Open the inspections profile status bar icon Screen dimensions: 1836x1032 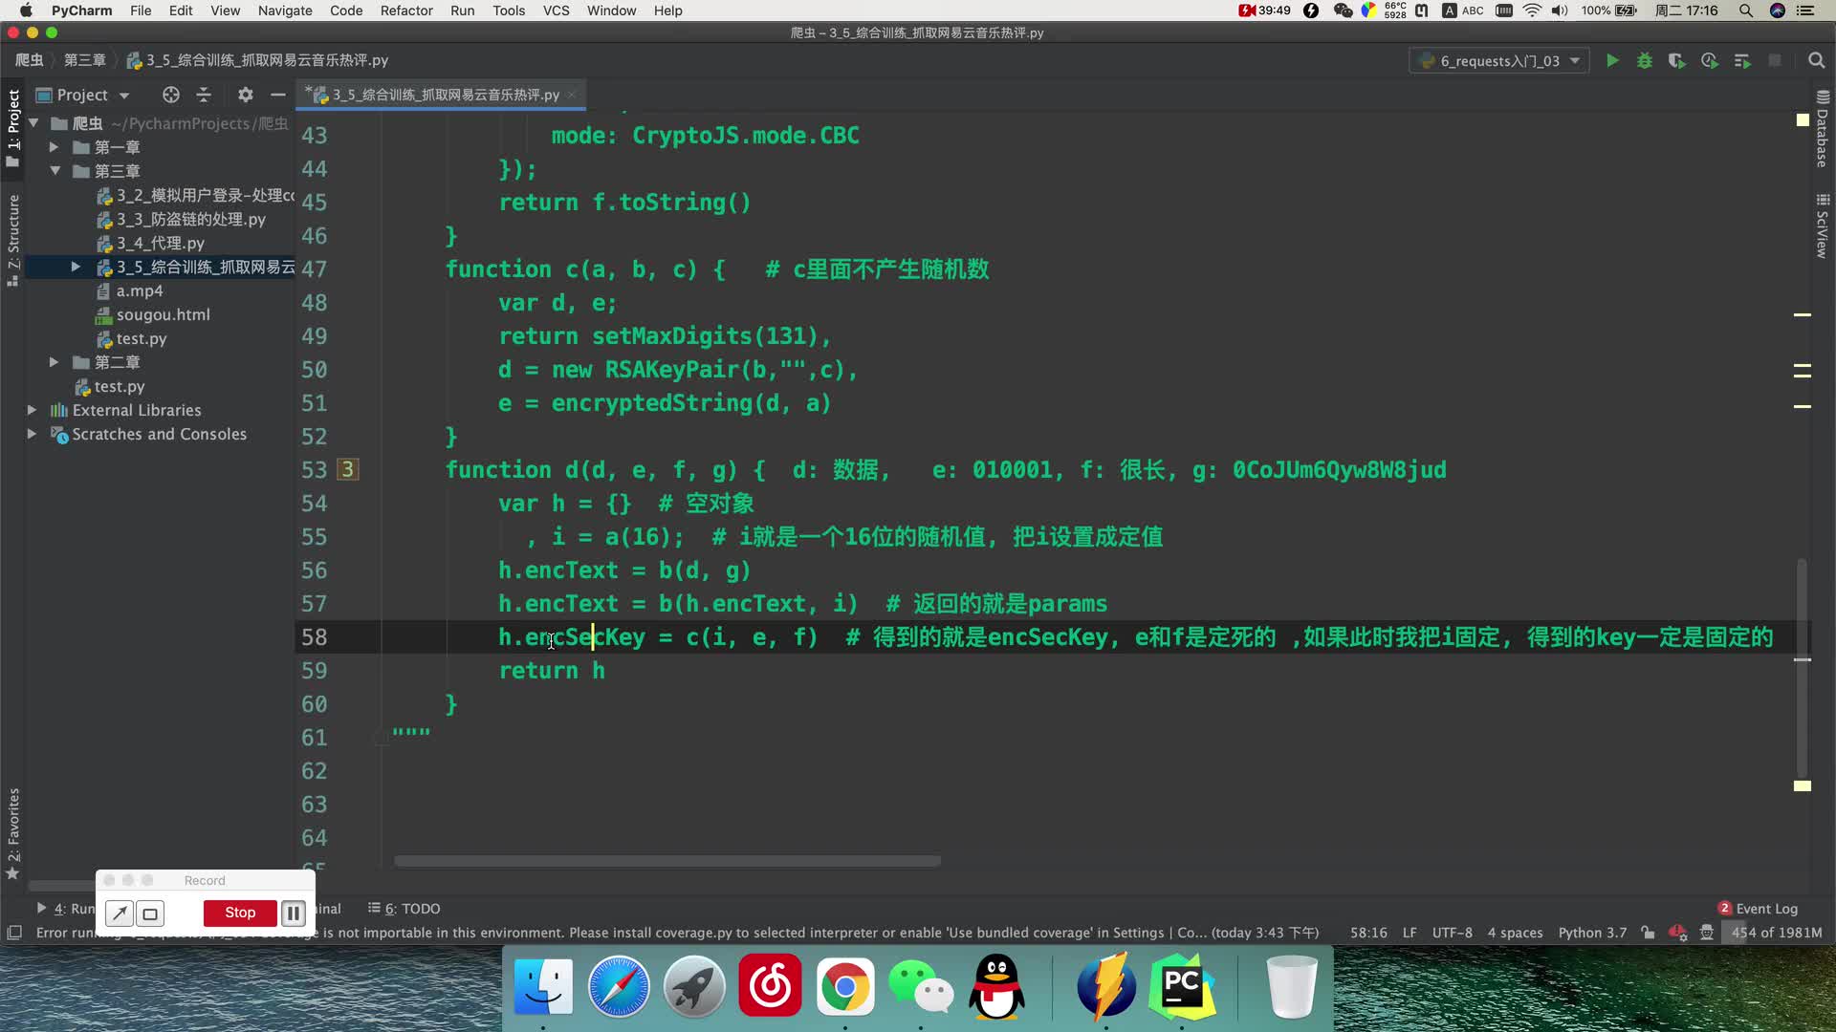[x=1707, y=933]
